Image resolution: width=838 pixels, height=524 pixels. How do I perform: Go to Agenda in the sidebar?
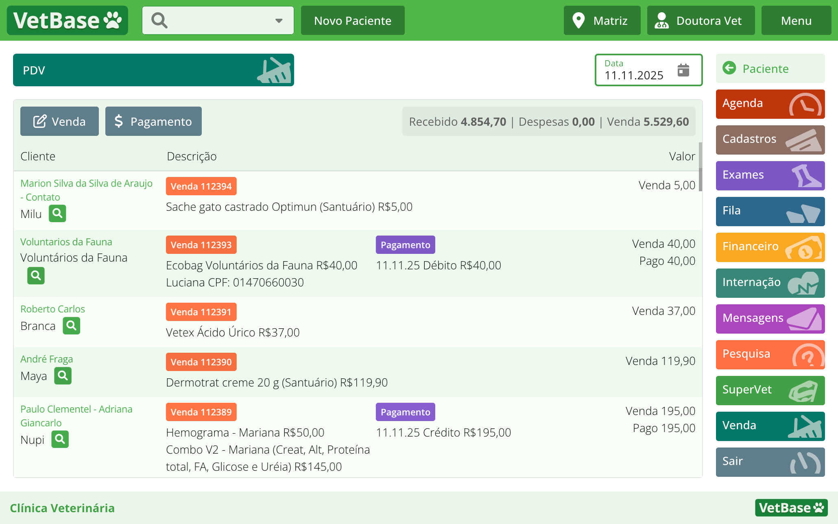[x=770, y=104]
